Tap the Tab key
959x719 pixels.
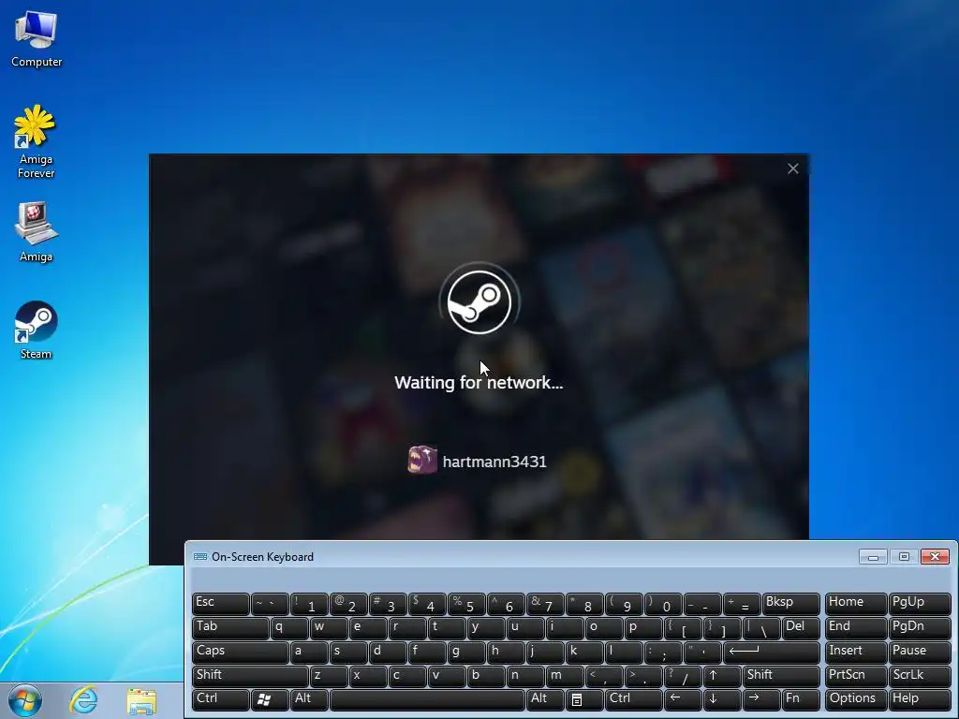(x=230, y=628)
